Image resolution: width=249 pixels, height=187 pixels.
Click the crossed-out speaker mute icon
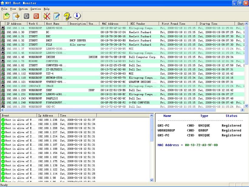46,16
